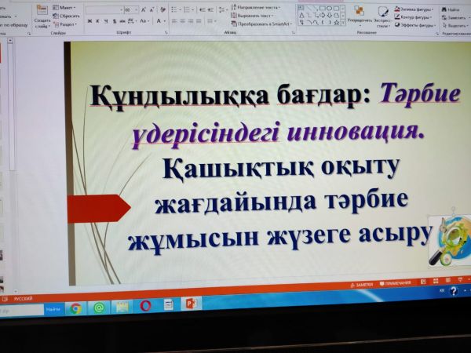
Task: Open Заливка фигуры (Shape Fill) menu
Action: pos(414,9)
